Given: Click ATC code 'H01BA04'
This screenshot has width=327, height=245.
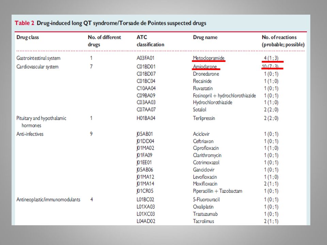Looking at the screenshot, I should coord(146,118).
